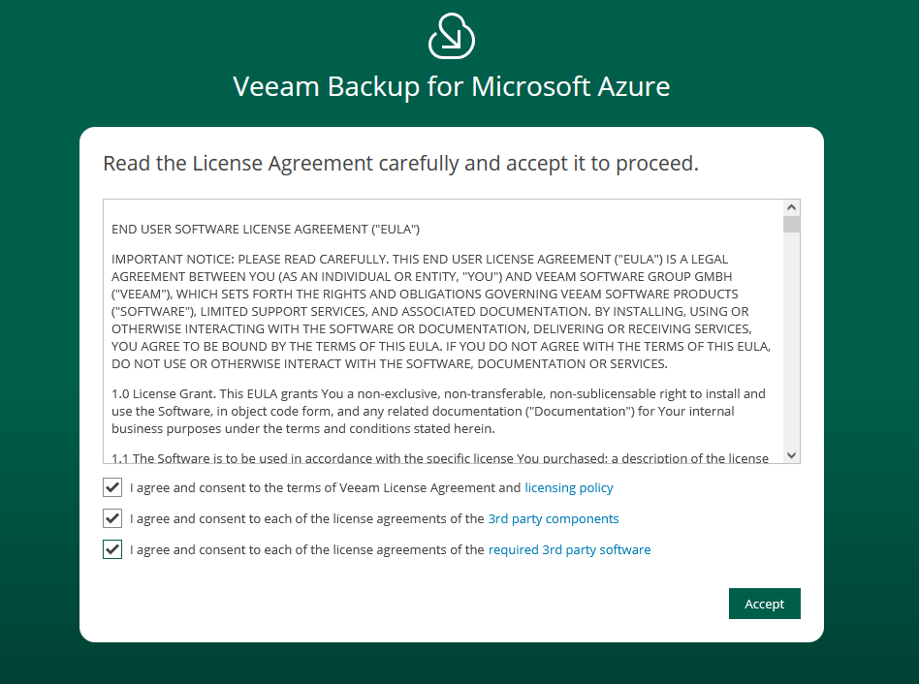Open the licensing policy link
The width and height of the screenshot is (919, 684).
click(569, 488)
